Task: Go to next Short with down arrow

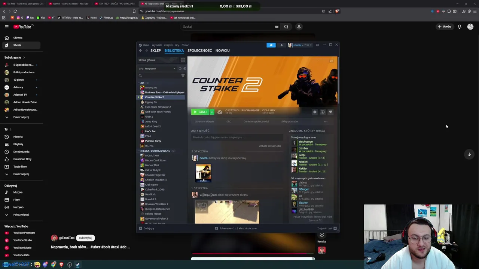Action: point(469,154)
